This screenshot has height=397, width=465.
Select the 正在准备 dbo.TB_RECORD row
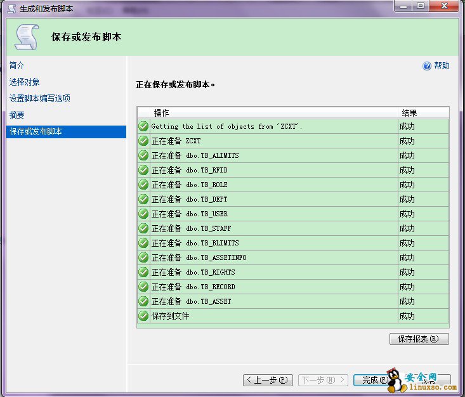point(273,287)
